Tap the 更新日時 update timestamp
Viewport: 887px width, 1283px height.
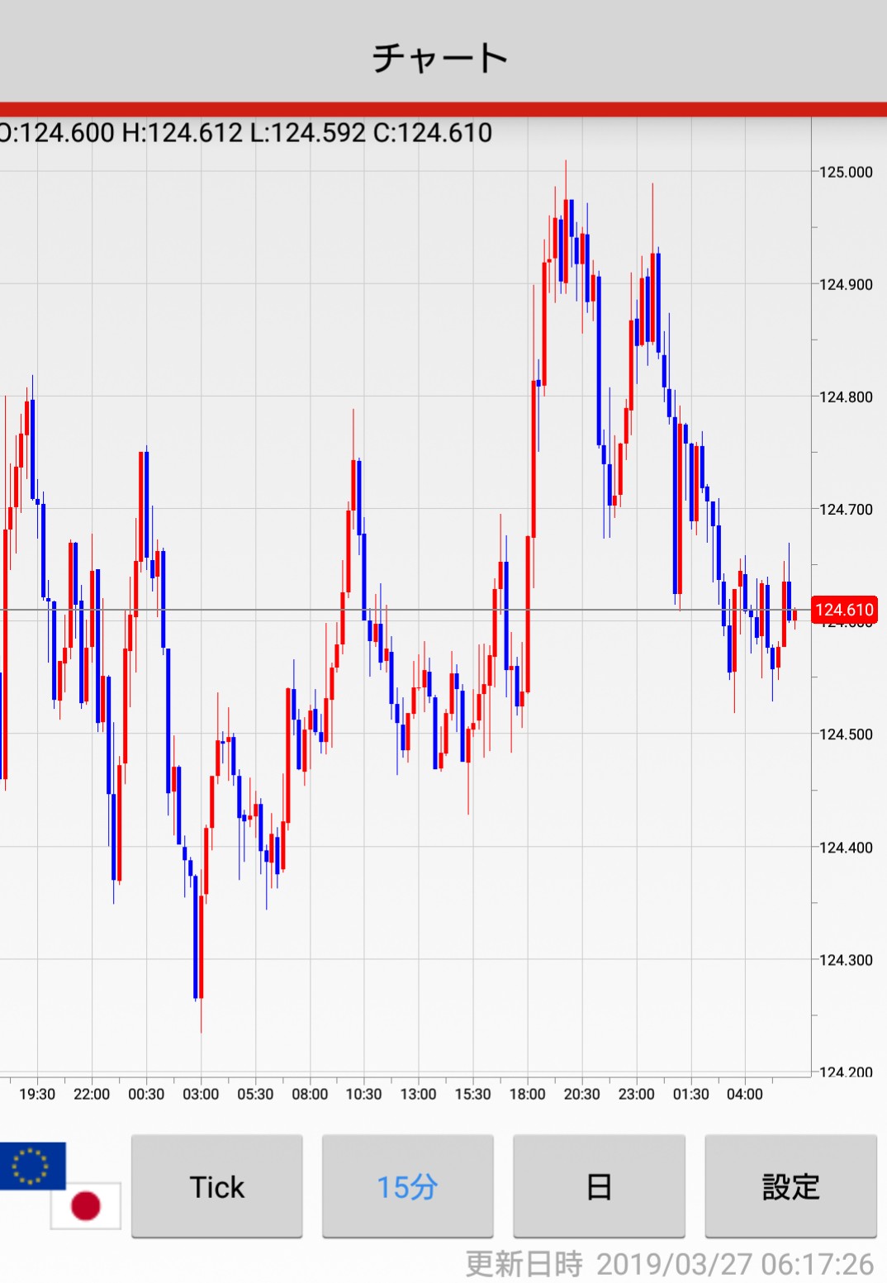click(x=669, y=1264)
